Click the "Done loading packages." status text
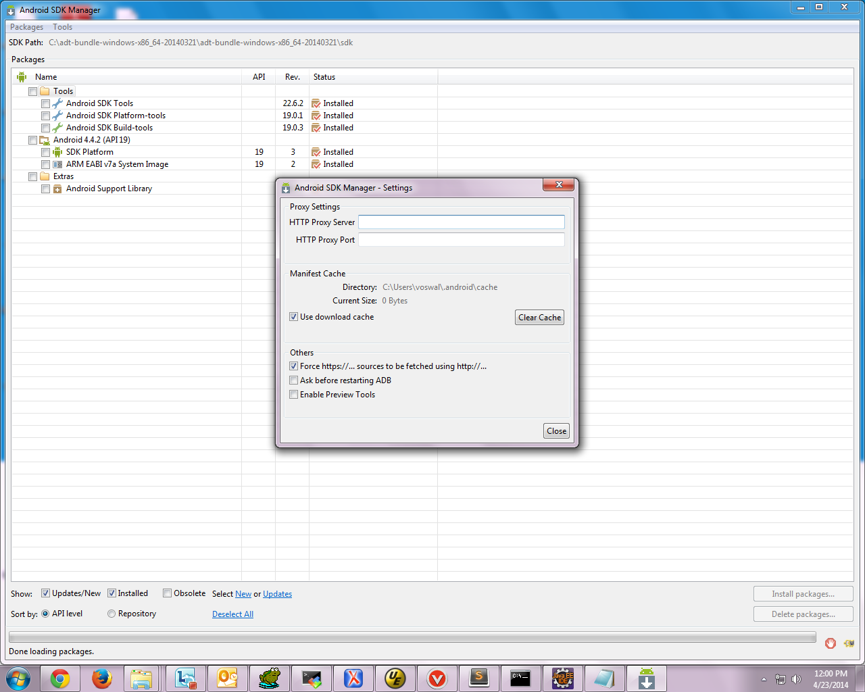Screen dimensions: 865x692 51,651
